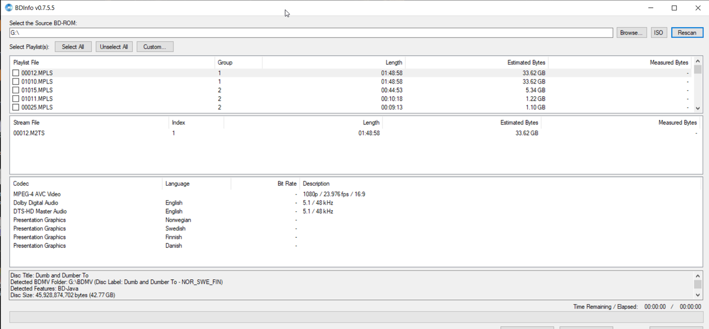The image size is (709, 329).
Task: Click Select All playlists button
Action: pos(73,47)
